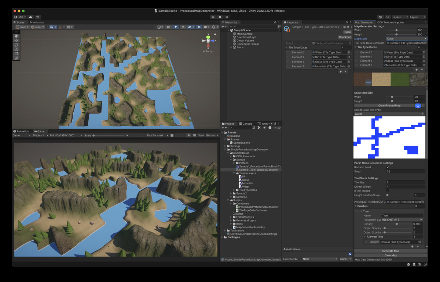The height and width of the screenshot is (282, 440).
Task: Click the Seed input field
Action: [x=405, y=171]
